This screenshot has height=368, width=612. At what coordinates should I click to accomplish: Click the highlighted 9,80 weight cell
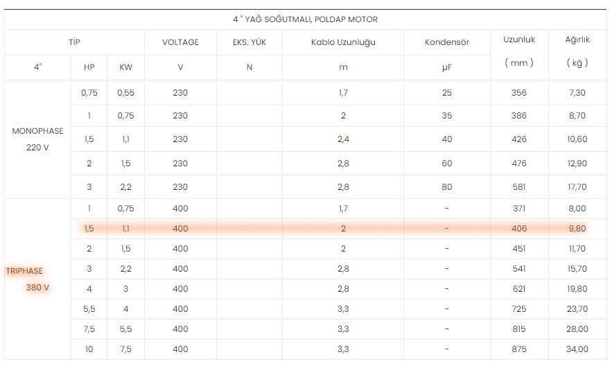[577, 229]
